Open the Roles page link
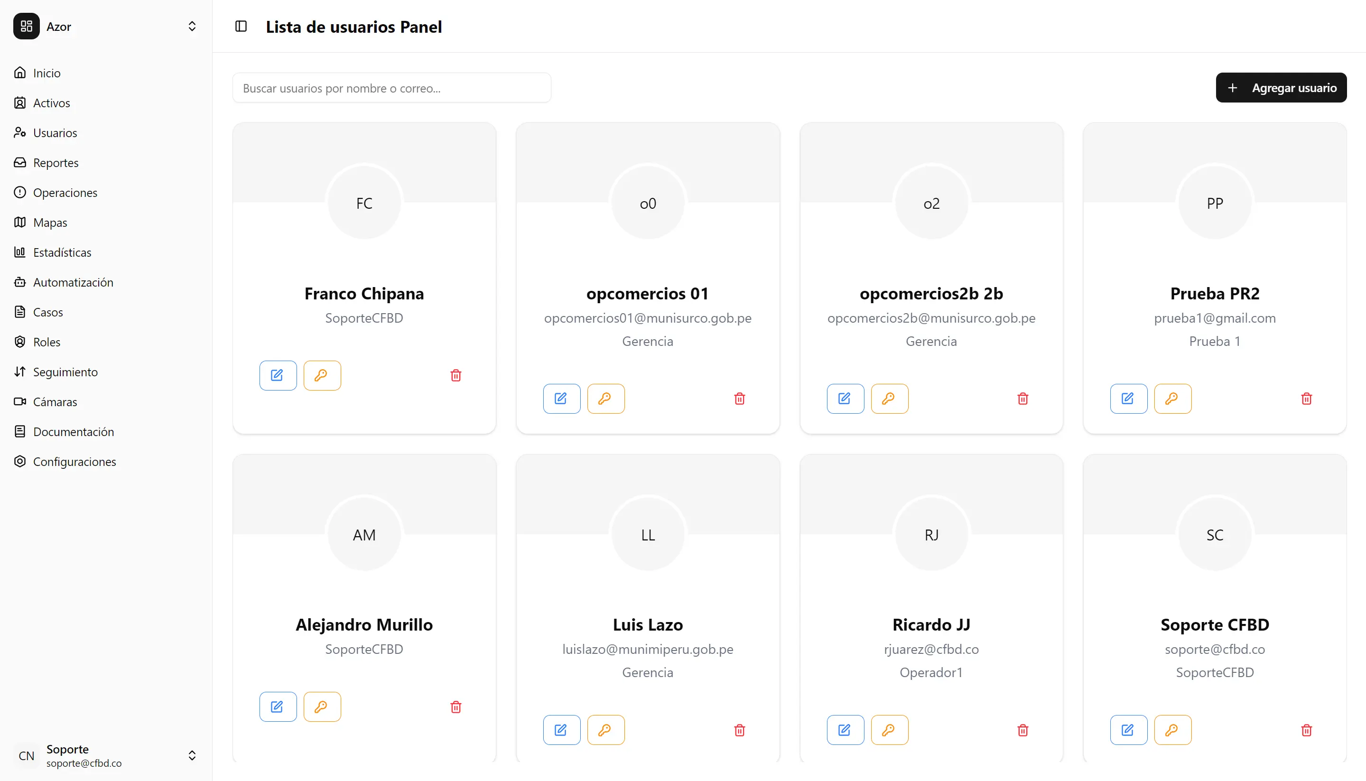 (46, 342)
